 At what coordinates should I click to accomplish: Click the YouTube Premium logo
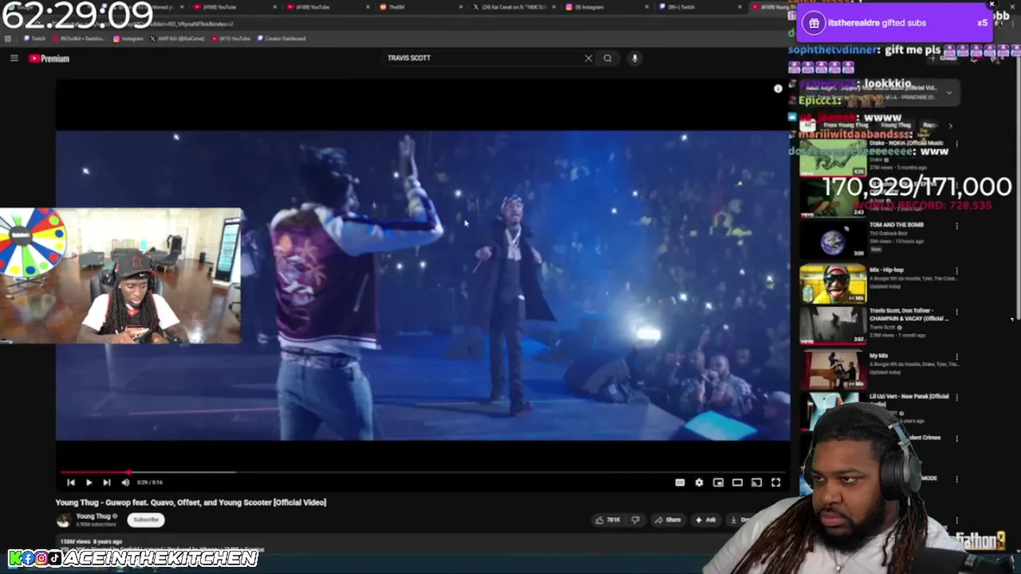point(49,58)
